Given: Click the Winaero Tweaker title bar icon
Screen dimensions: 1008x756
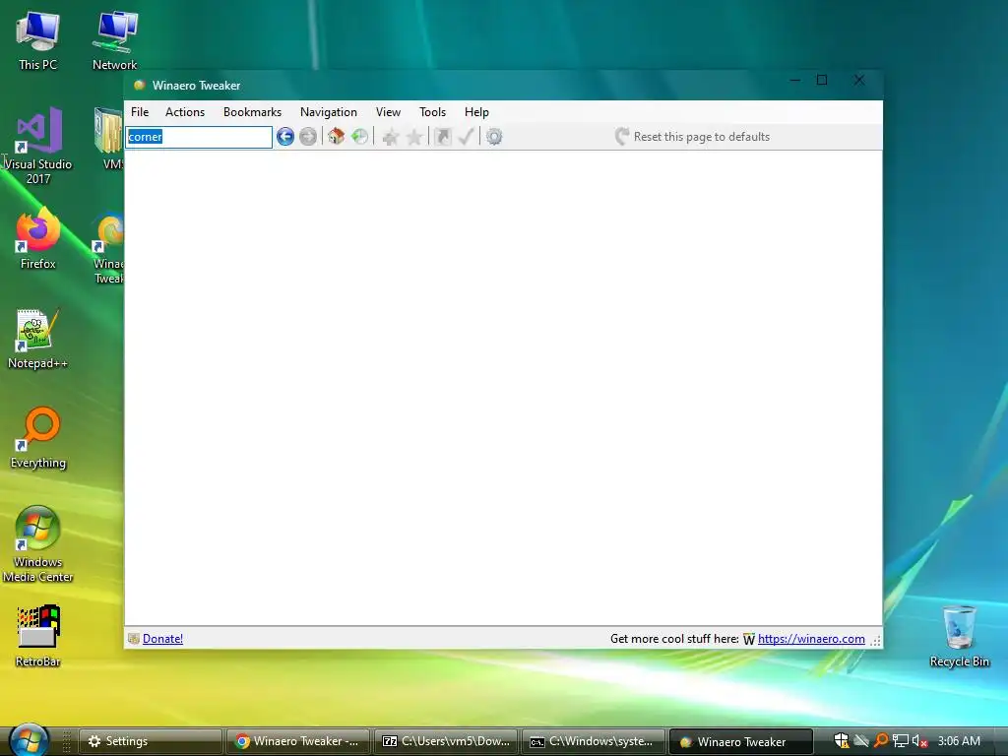Looking at the screenshot, I should tap(139, 85).
